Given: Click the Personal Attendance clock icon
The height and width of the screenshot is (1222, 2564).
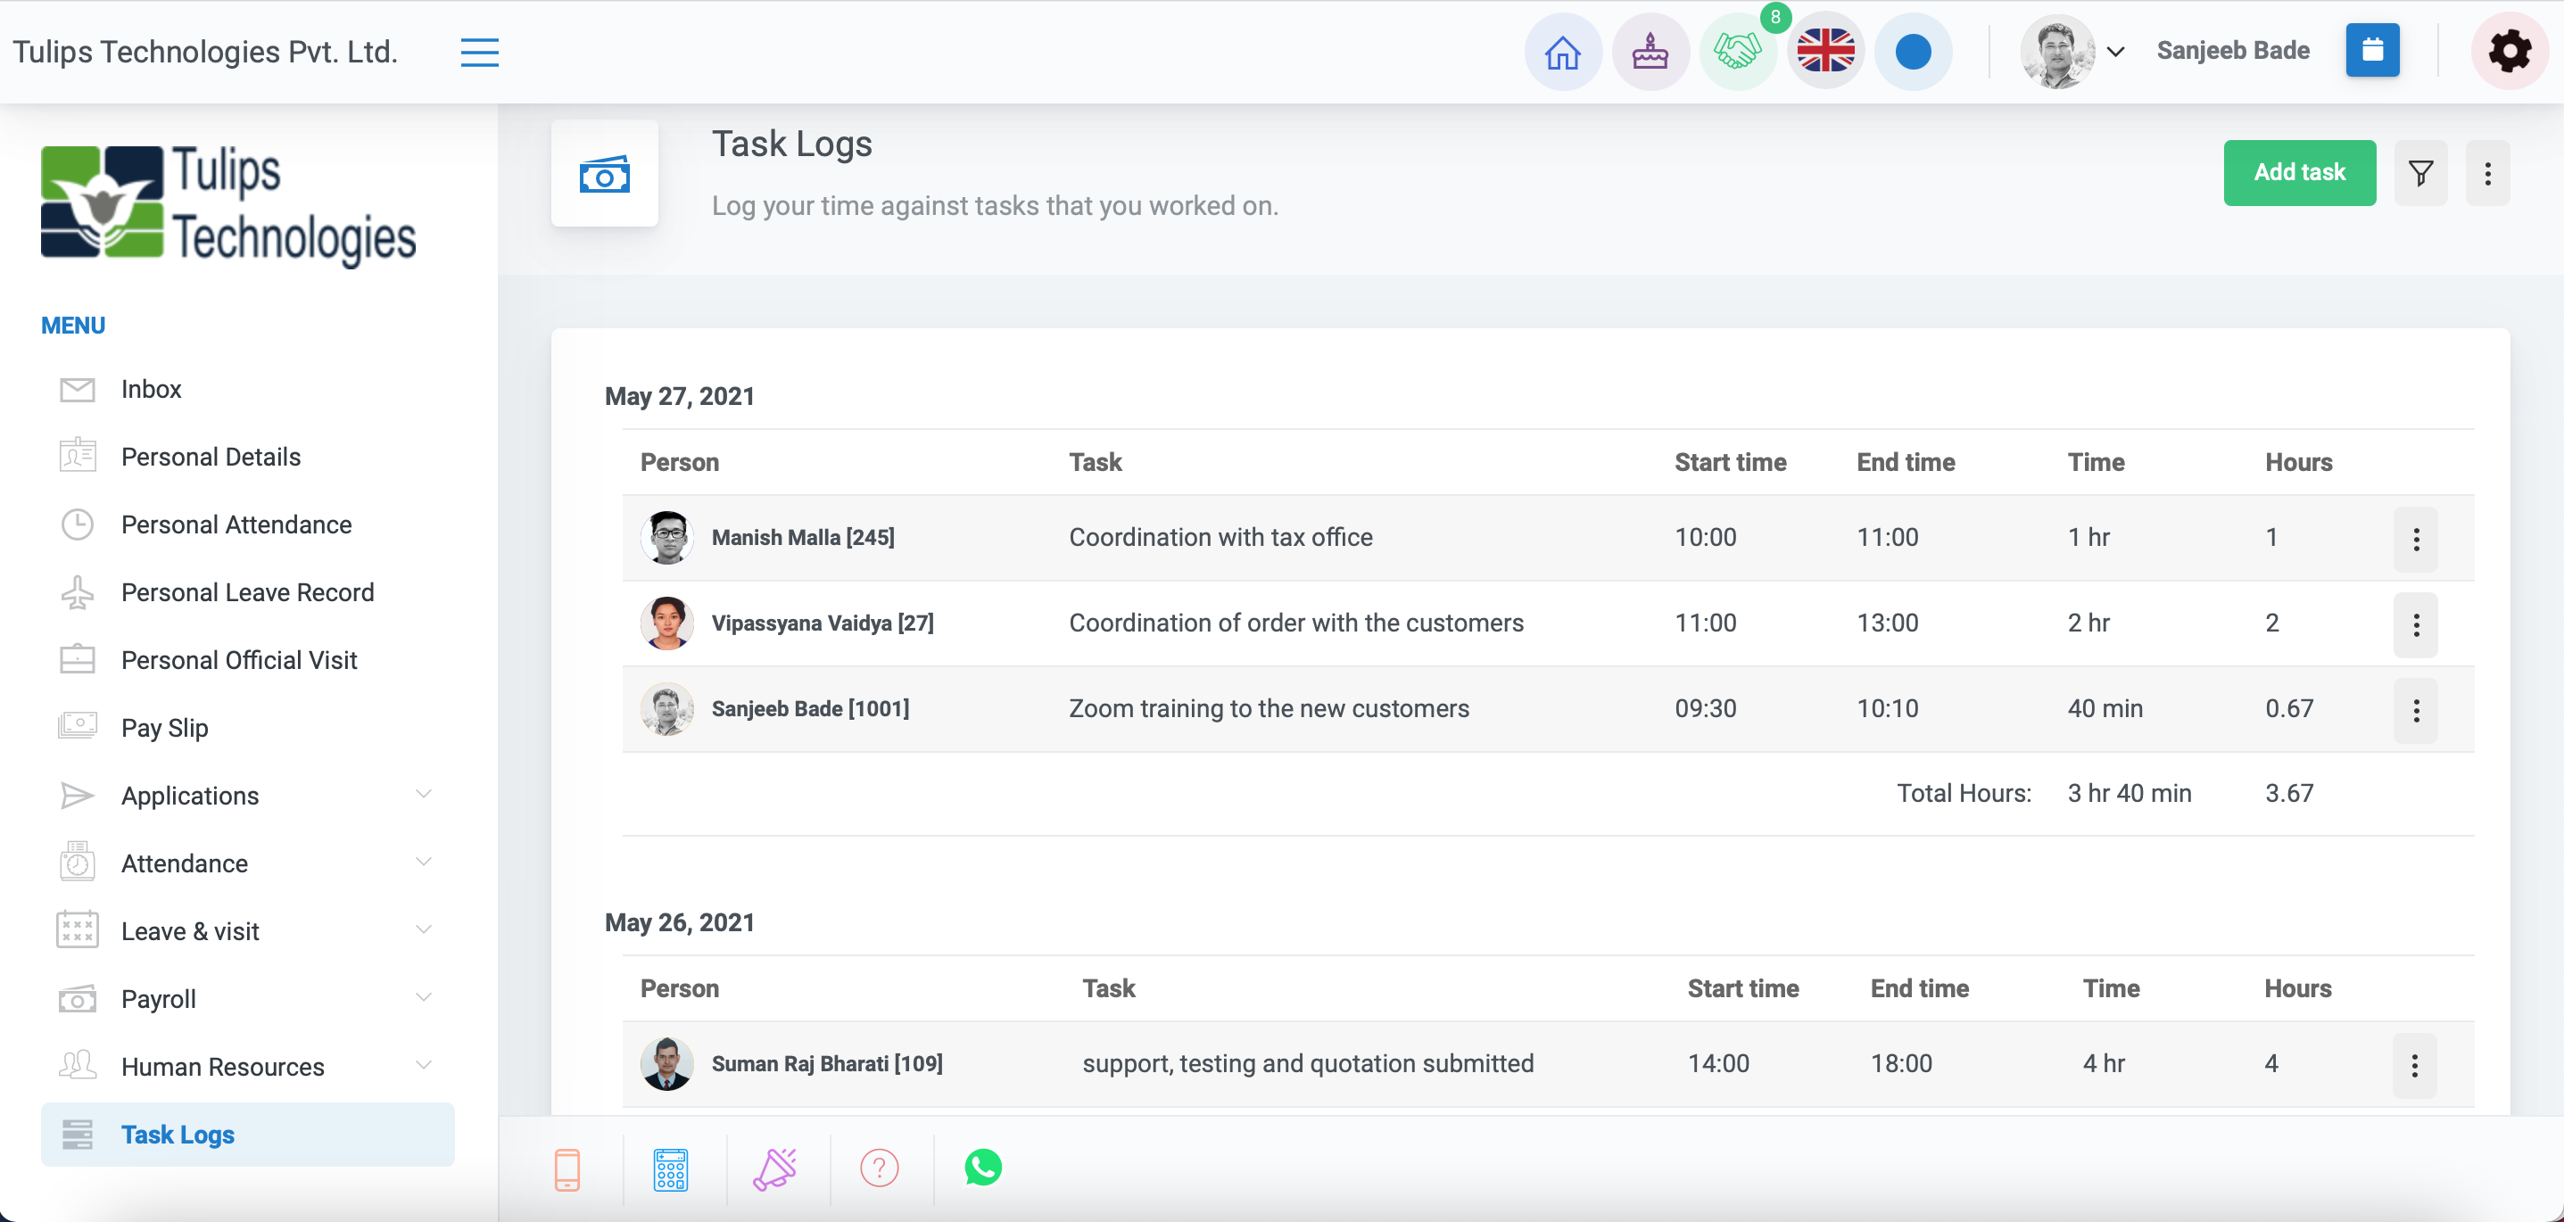Looking at the screenshot, I should point(78,524).
